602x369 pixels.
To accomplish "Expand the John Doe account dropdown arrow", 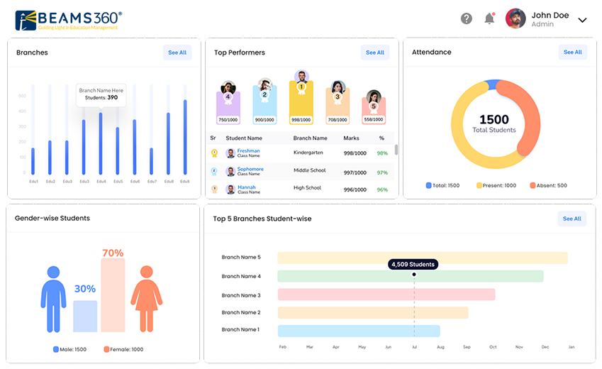I will (582, 20).
